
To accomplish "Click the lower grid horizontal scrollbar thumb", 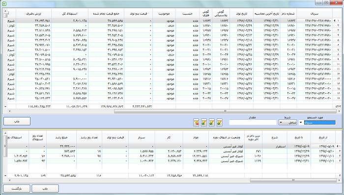I will pos(293,180).
